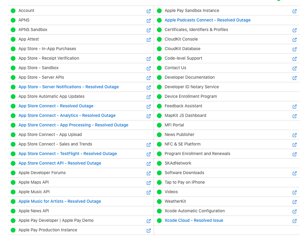Click Developer Documentation external link icon
Viewport: 304px width, 237px height.
[294, 78]
